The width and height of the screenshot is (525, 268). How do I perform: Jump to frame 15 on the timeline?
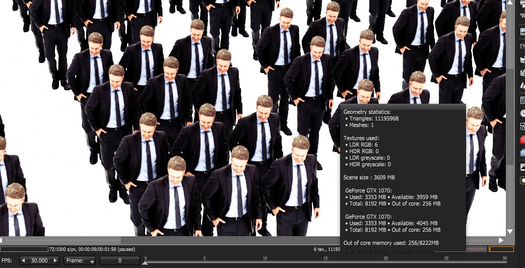[x=325, y=258]
